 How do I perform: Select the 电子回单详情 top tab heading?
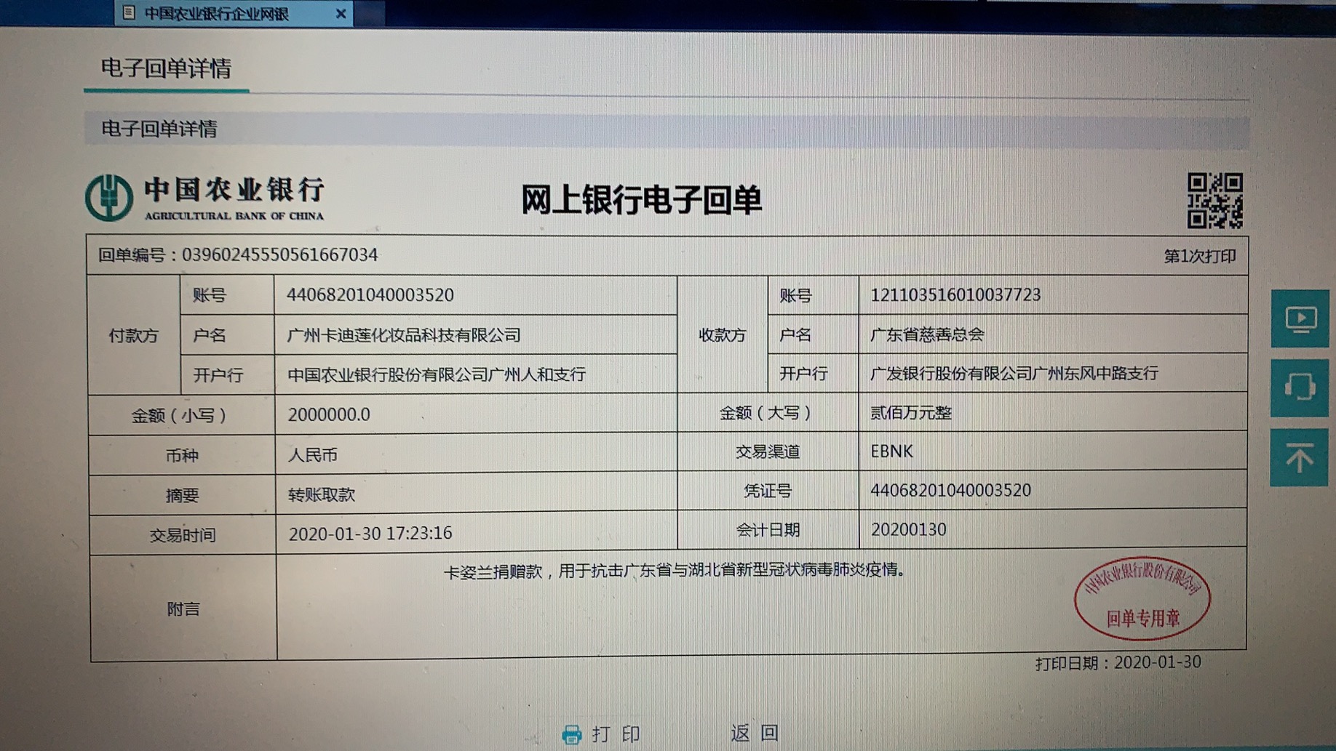(166, 68)
